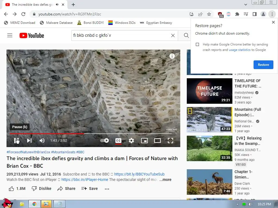Image resolution: width=278 pixels, height=208 pixels.
Task: Click the blue Restore button
Action: point(263,65)
